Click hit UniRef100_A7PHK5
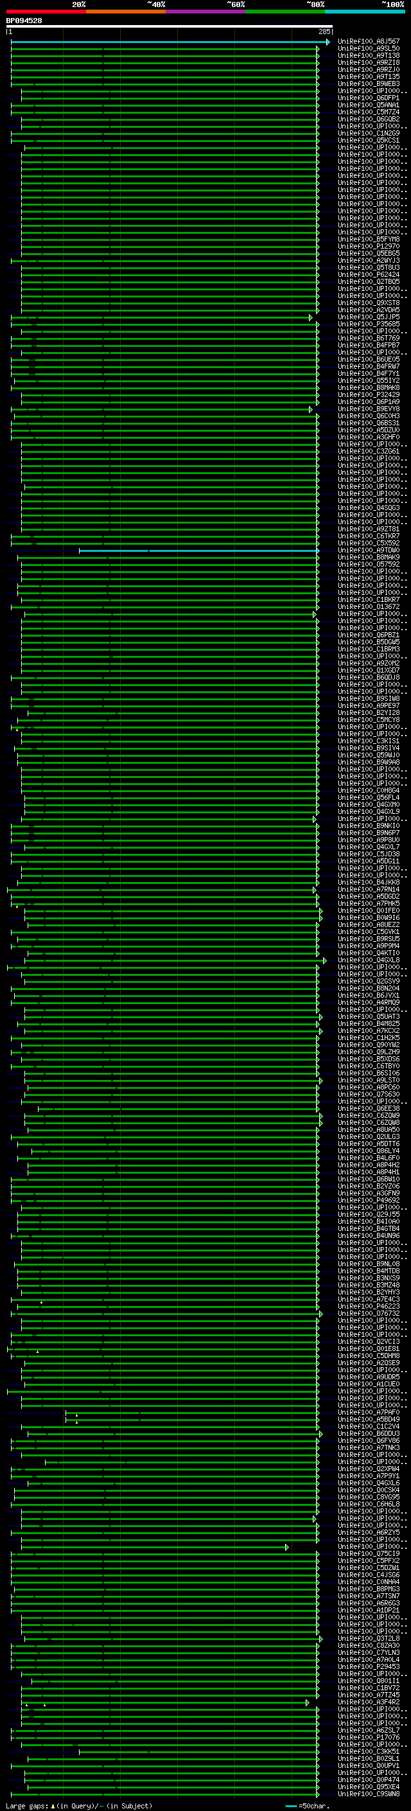The image size is (411, 1811). tap(369, 903)
